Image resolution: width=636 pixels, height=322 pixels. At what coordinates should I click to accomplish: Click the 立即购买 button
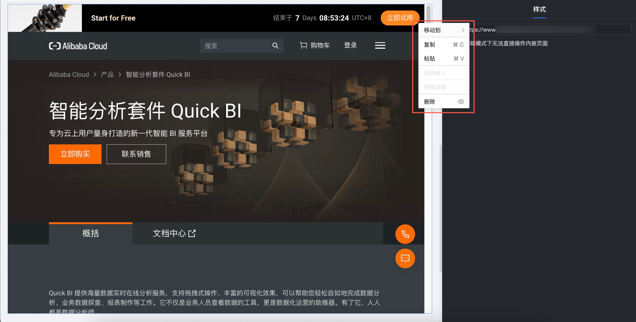[75, 154]
